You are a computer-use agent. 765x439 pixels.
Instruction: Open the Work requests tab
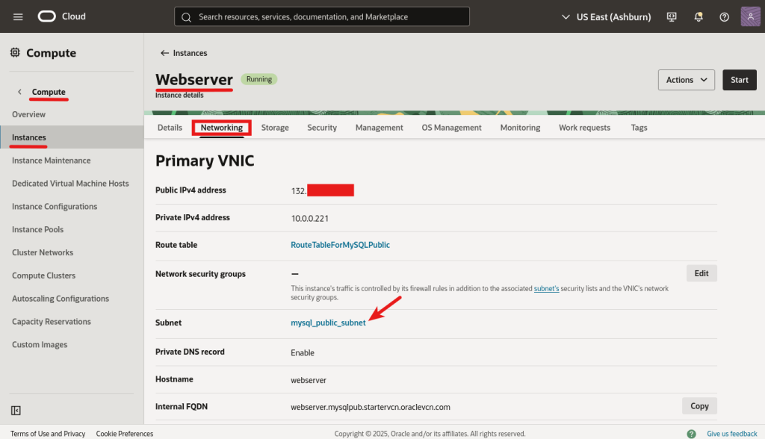click(584, 128)
